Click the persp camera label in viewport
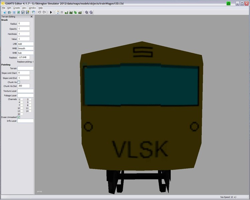The image size is (250, 200). click(39, 191)
